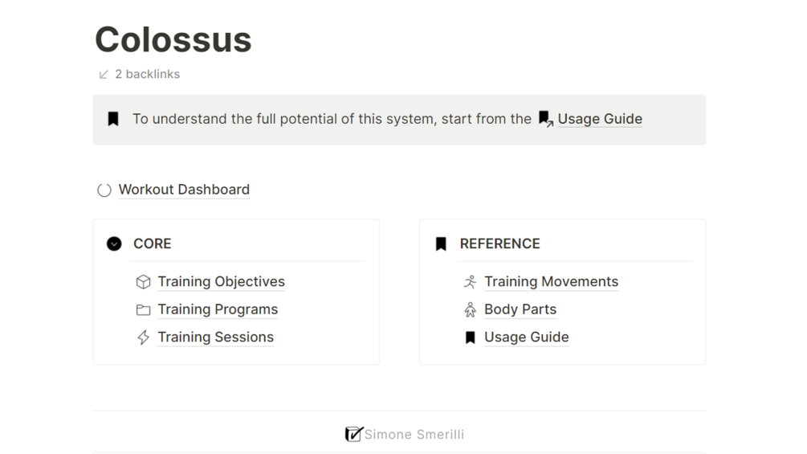Open the Workout Dashboard page

tap(184, 190)
